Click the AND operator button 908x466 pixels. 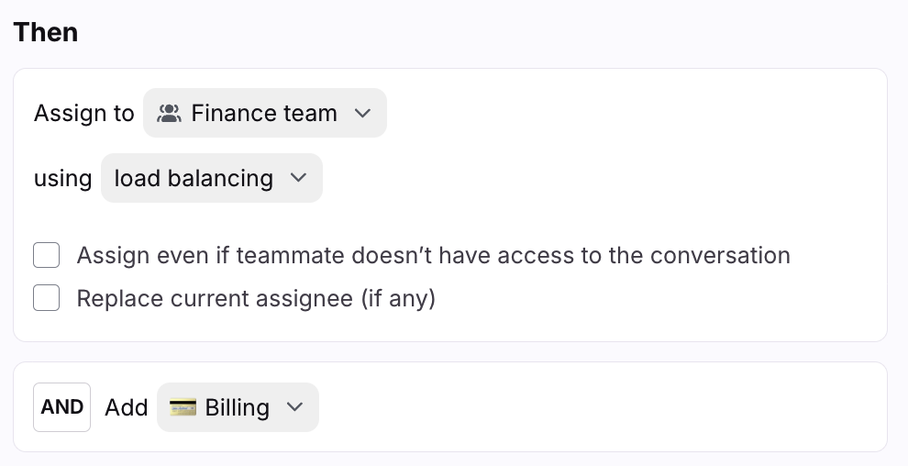(x=61, y=407)
